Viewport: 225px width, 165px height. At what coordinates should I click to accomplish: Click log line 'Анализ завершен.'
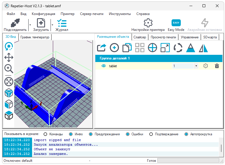coord(51,154)
